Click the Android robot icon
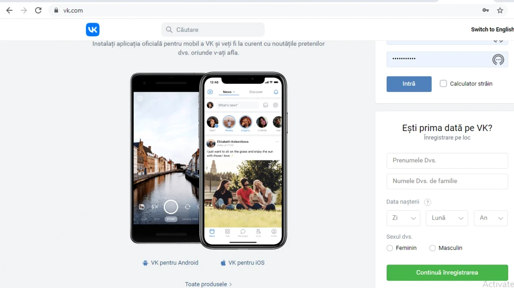This screenshot has width=514, height=288. click(x=145, y=263)
